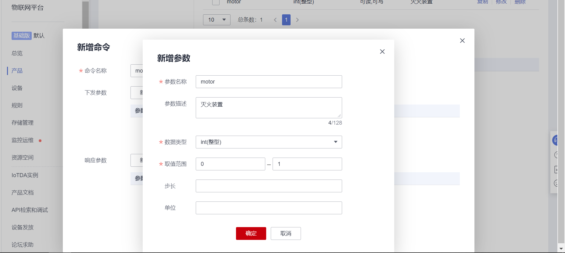Click the blue floating assistant icon
Image resolution: width=565 pixels, height=253 pixels.
[x=555, y=140]
